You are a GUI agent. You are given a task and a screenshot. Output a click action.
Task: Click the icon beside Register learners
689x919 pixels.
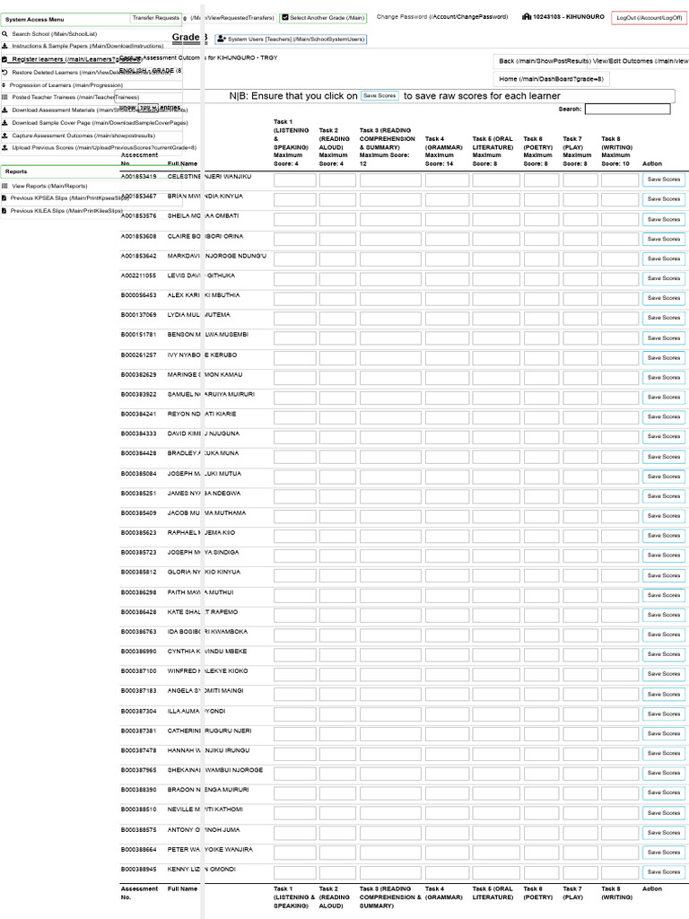click(4, 59)
